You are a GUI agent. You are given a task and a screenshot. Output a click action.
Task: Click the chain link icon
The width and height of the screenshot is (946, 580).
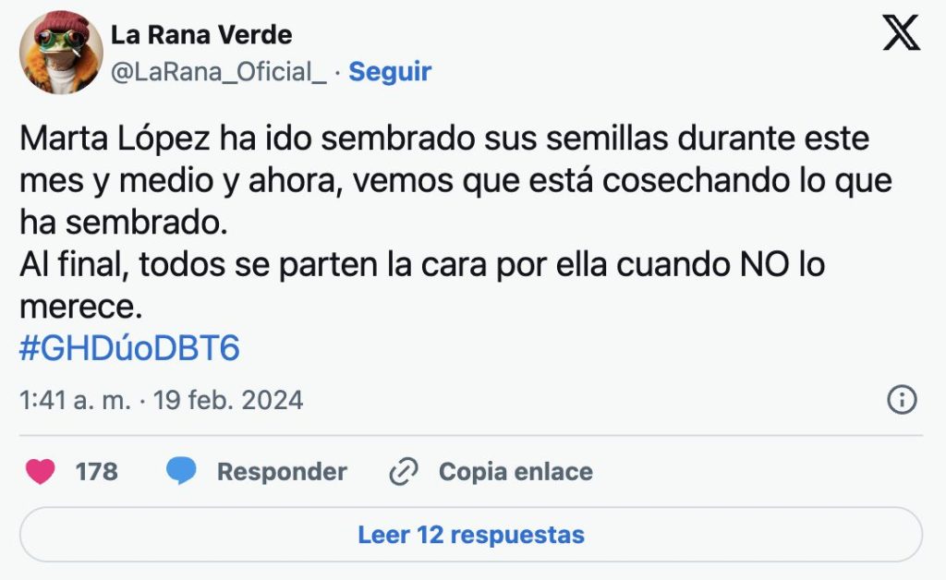click(404, 472)
